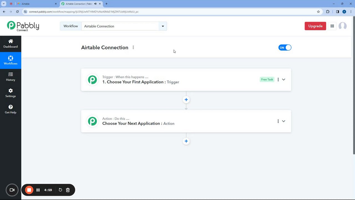Switch to the Airtable browser tab

(x=37, y=4)
